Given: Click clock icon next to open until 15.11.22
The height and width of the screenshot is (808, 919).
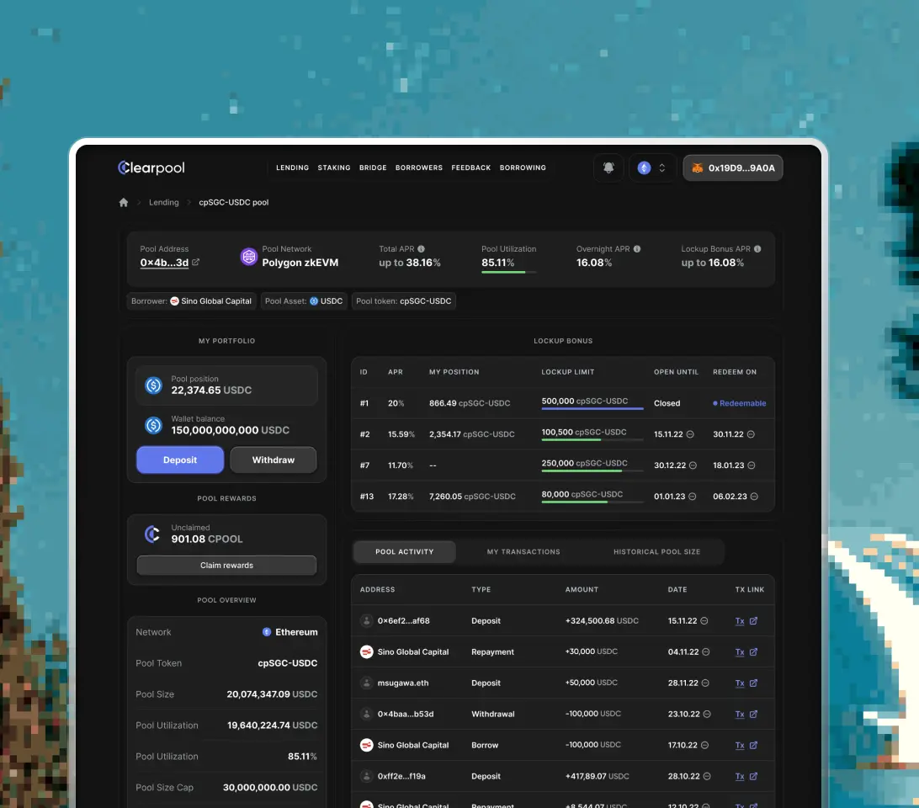Looking at the screenshot, I should [690, 434].
